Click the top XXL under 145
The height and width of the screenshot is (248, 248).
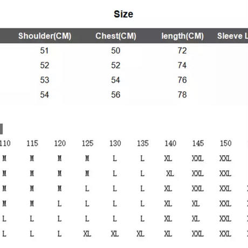click(198, 159)
